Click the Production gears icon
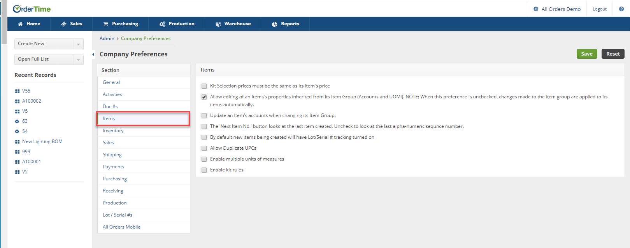 click(162, 24)
